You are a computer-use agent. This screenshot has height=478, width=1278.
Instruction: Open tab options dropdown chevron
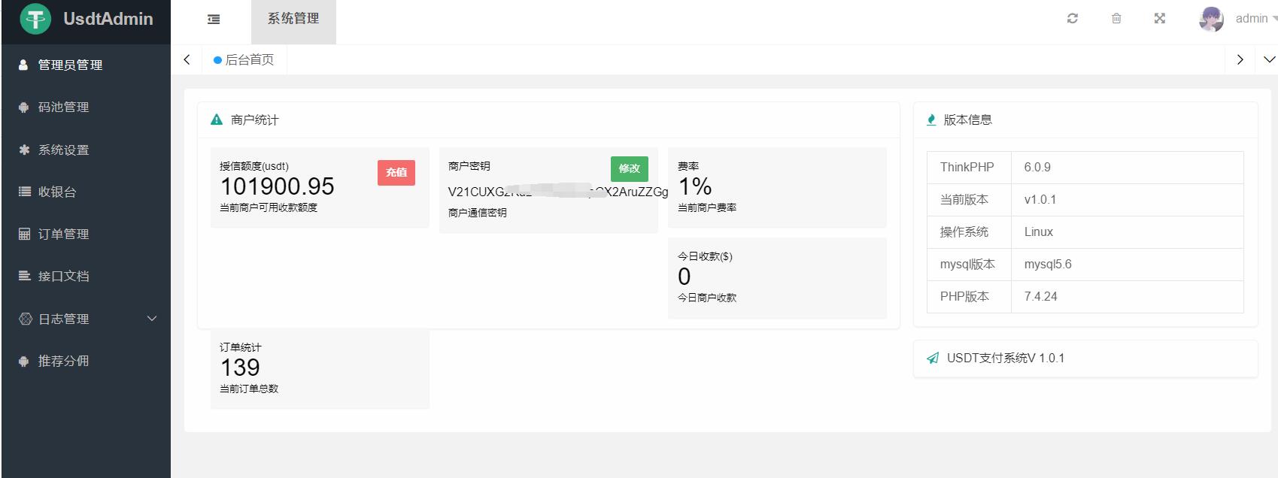pos(1269,59)
